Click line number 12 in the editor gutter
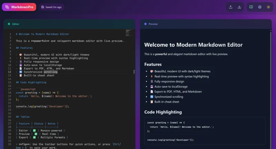The height and width of the screenshot is (149, 276). tap(10, 72)
